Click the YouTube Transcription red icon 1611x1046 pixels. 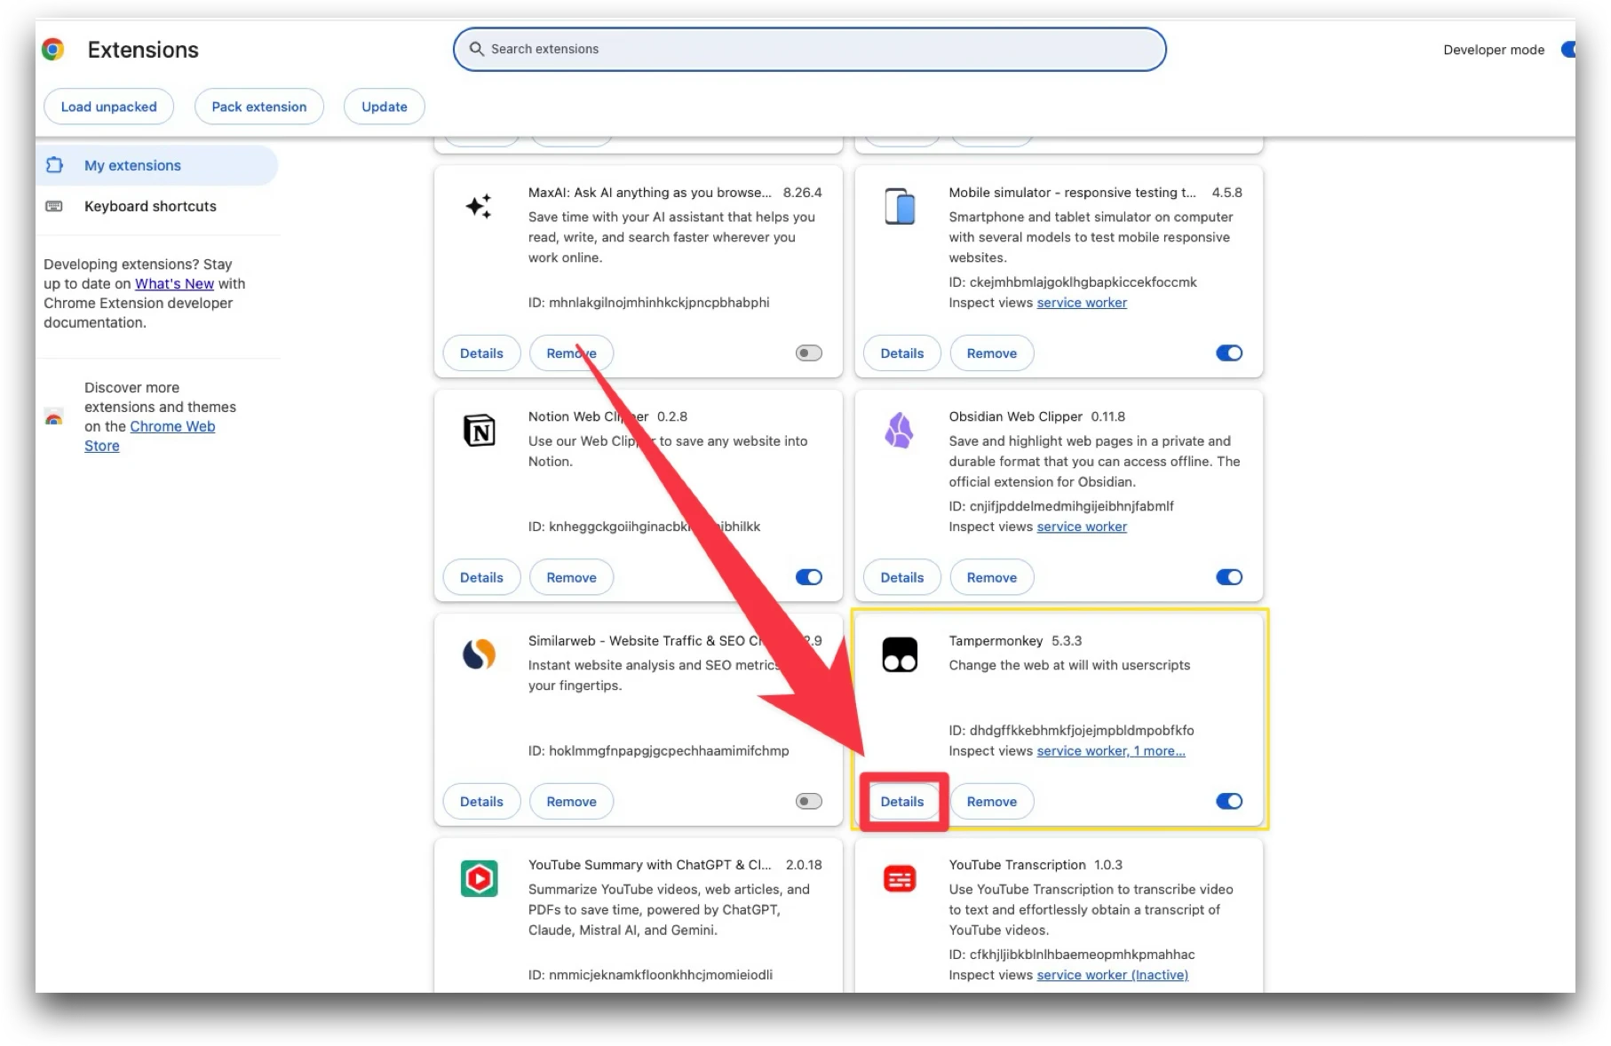click(x=900, y=879)
